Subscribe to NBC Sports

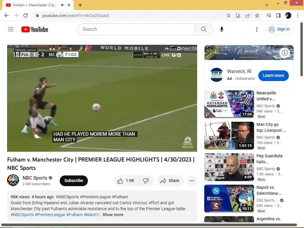[74, 181]
